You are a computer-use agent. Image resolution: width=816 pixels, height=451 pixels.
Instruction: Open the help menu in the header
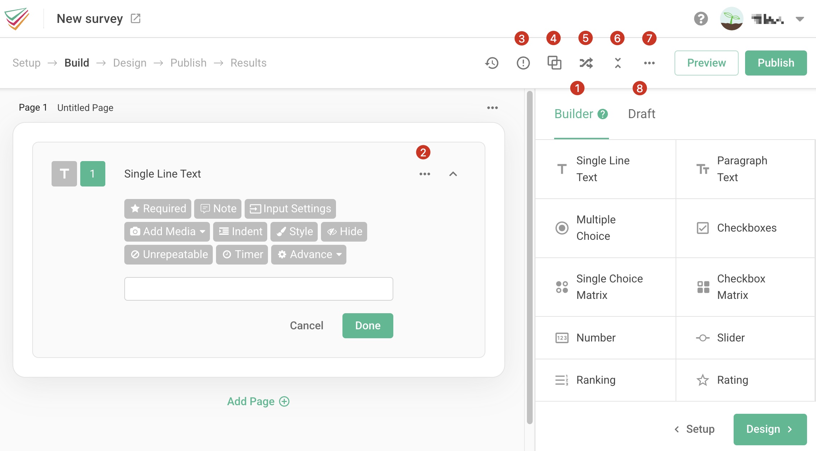click(701, 19)
